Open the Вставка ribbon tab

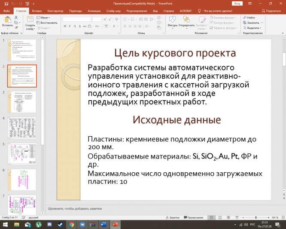coord(37,10)
